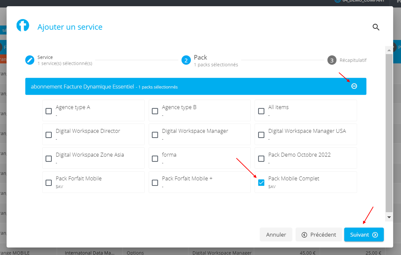Go back with the Précédent button

pos(319,235)
